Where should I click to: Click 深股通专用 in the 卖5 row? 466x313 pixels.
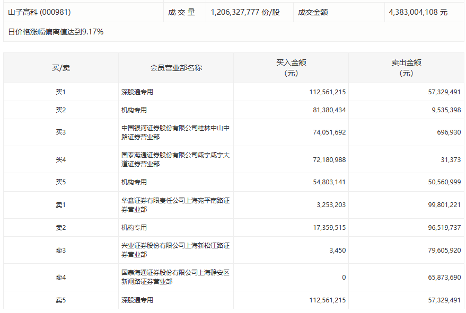(x=137, y=300)
